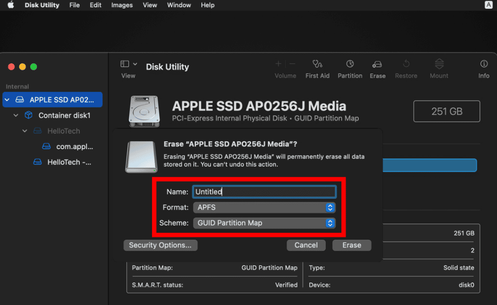Click the remove Volume minus icon
The width and height of the screenshot is (497, 305).
click(292, 64)
